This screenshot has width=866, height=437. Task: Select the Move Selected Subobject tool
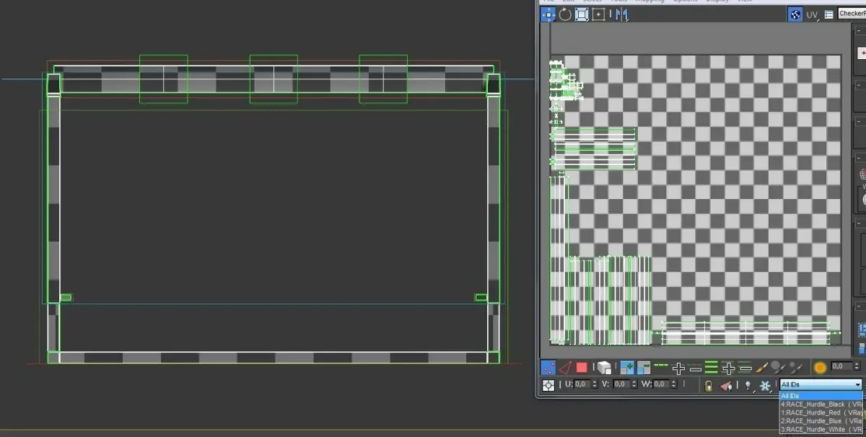[x=548, y=14]
